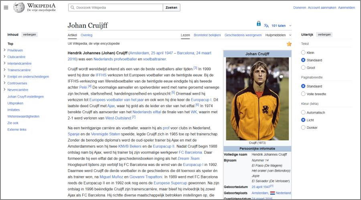Select Standaard text size
The image size is (361, 200).
(x=303, y=60)
